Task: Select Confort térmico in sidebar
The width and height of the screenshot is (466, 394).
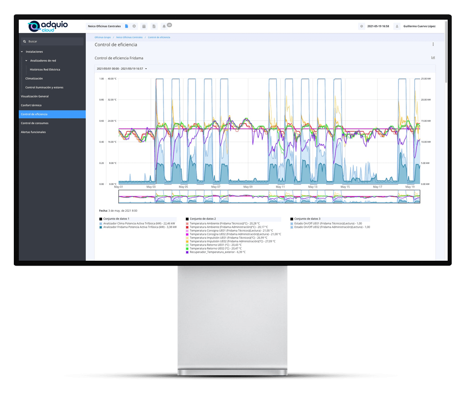Action: pos(31,105)
